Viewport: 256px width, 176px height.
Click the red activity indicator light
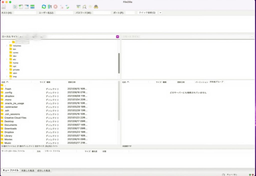coord(253,175)
